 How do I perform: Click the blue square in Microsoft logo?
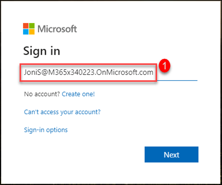click(26, 31)
